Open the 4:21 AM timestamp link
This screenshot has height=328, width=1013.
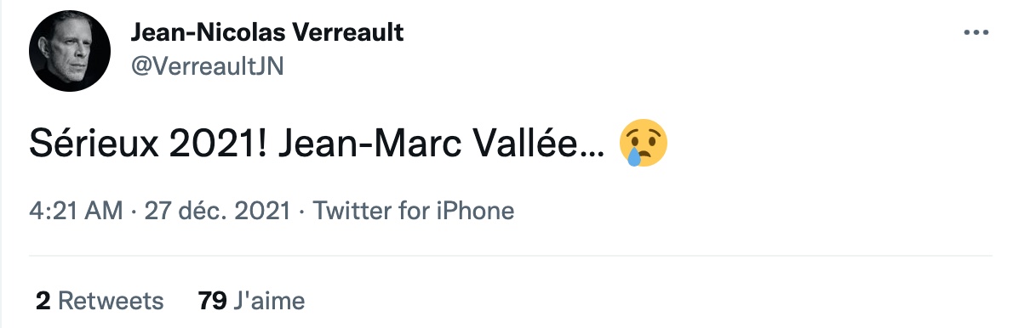[76, 211]
